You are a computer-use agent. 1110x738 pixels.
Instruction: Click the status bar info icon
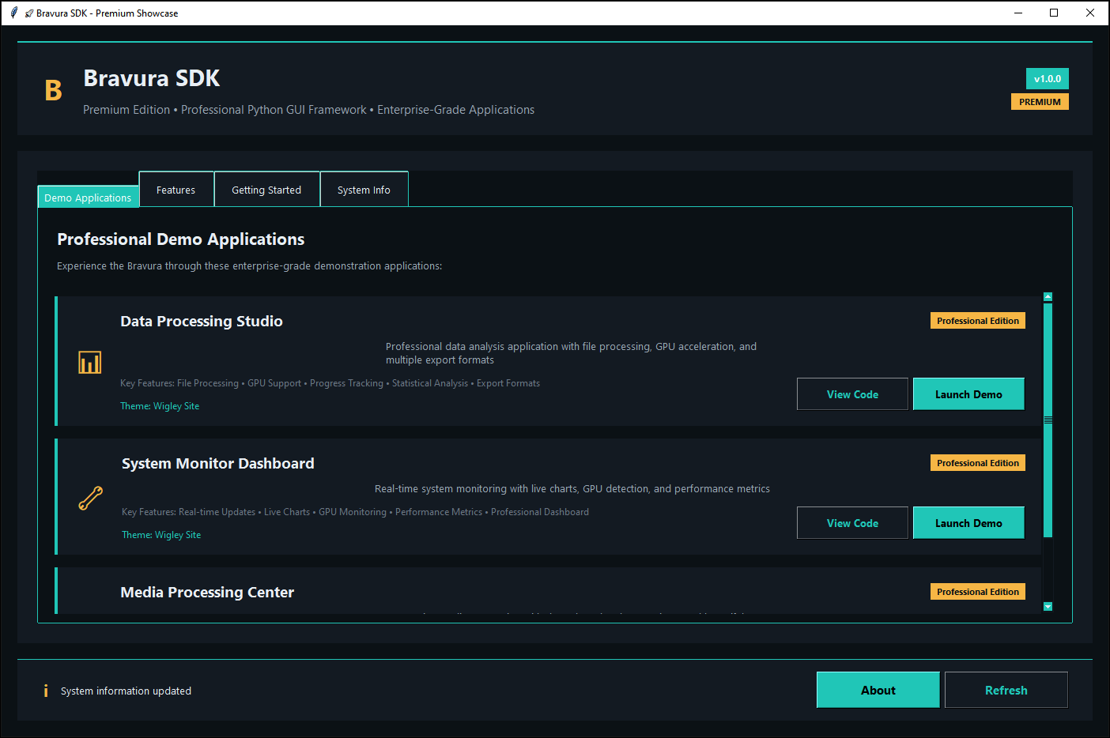[46, 691]
